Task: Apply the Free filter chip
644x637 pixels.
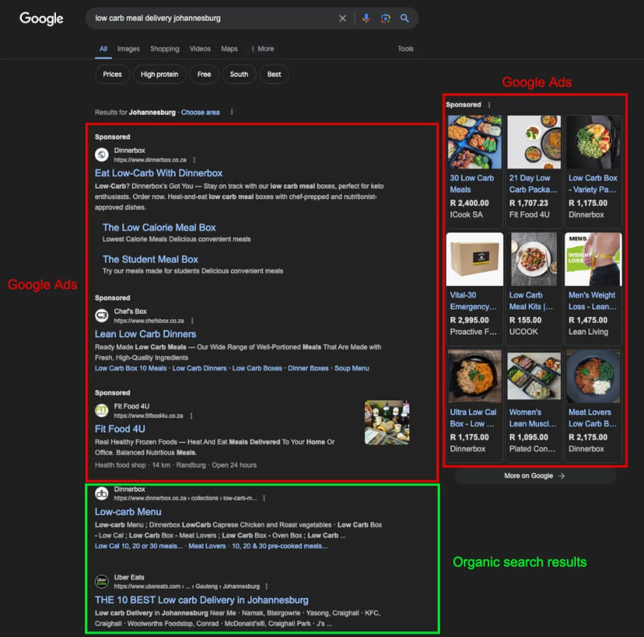Action: [x=204, y=75]
